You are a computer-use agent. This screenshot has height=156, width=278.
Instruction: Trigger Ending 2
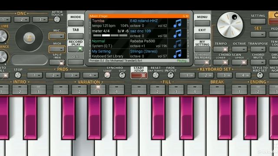[x=258, y=90]
